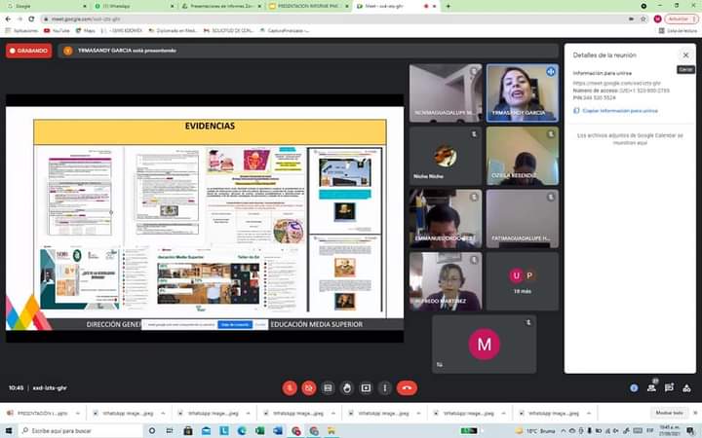Image resolution: width=702 pixels, height=438 pixels.
Task: Raise your hand in the meeting
Action: pos(347,388)
